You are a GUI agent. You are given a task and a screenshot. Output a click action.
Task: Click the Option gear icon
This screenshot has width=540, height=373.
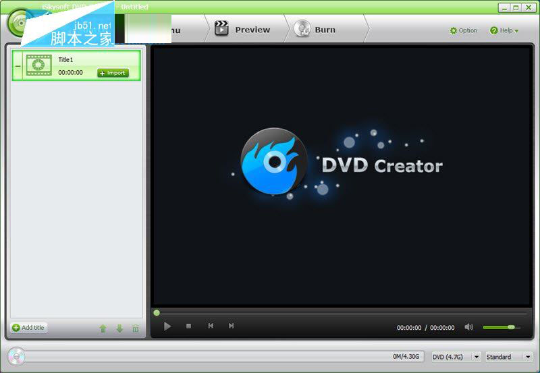pos(453,30)
